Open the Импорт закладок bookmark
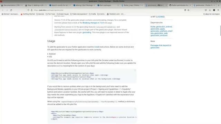The image size is (221, 124). pyautogui.click(x=10, y=14)
